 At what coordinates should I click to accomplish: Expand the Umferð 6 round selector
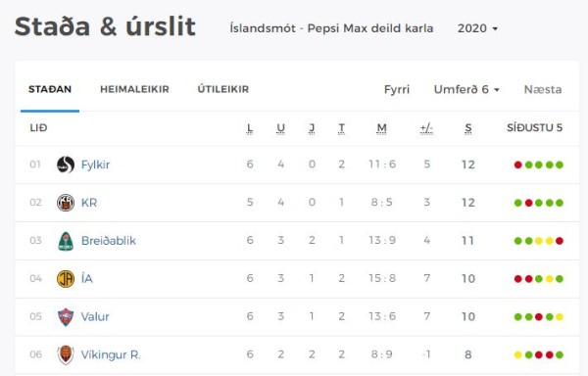pyautogui.click(x=466, y=89)
